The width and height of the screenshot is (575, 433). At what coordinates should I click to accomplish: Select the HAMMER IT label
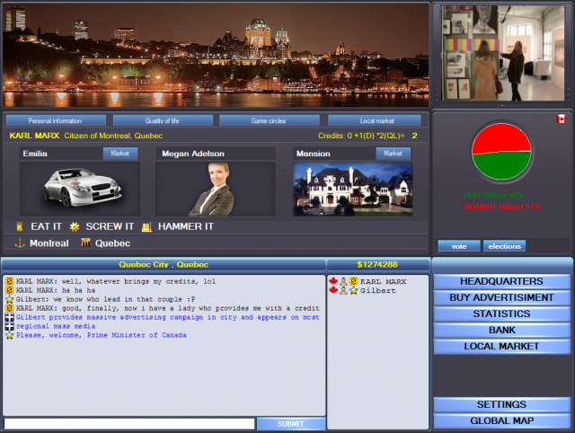point(186,226)
